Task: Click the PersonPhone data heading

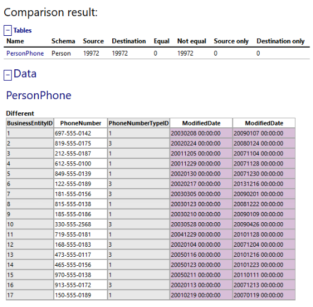Action: point(39,95)
